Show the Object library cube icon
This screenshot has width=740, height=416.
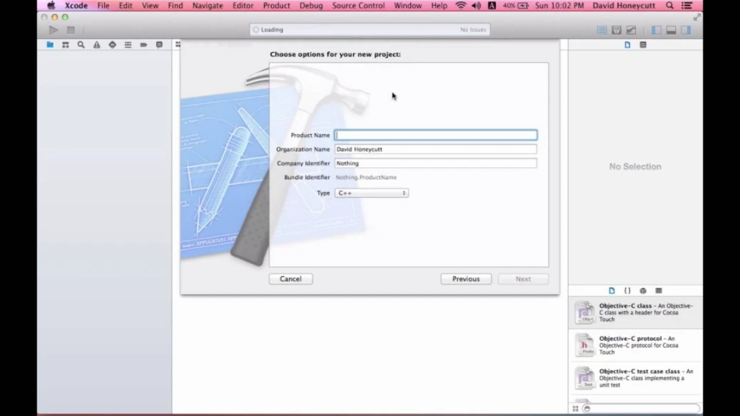643,290
